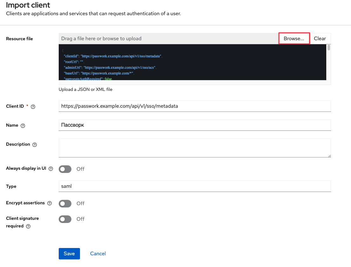The image size is (351, 267).
Task: Save the imported client
Action: (x=69, y=253)
